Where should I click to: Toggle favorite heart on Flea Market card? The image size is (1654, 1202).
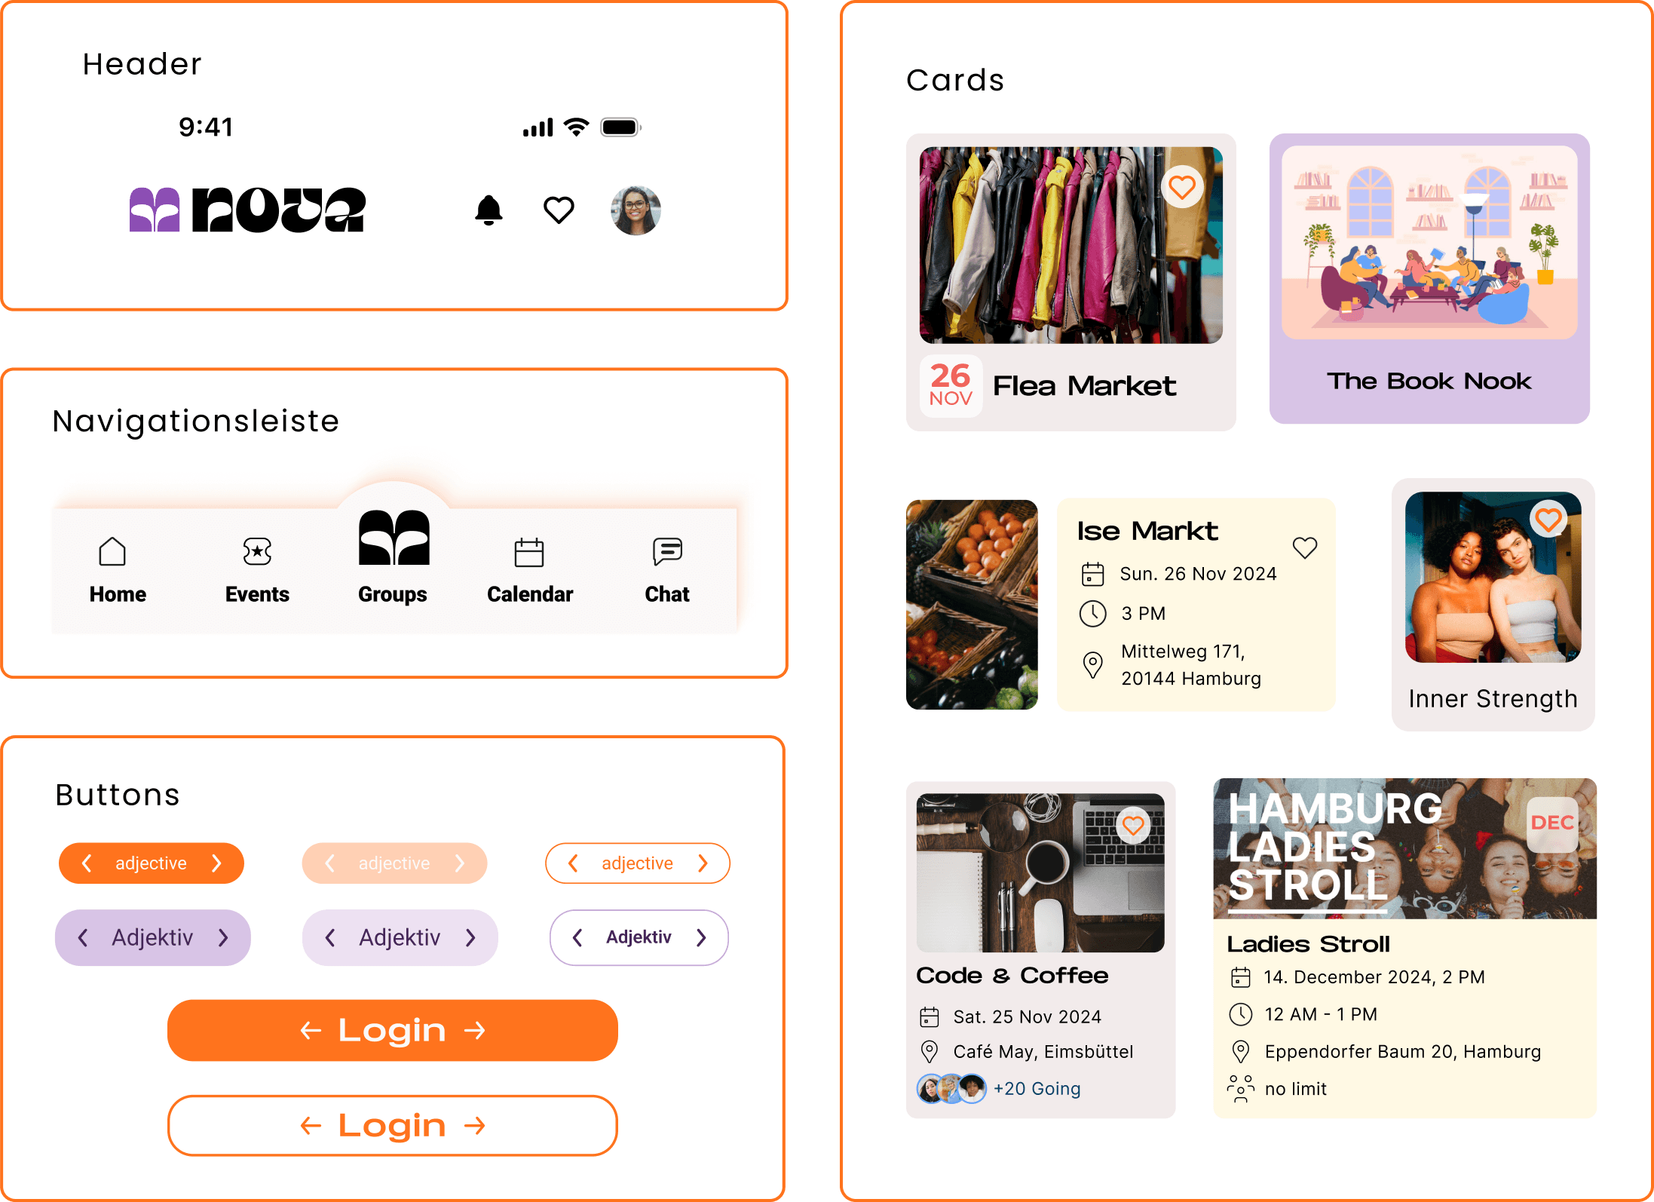[x=1181, y=187]
